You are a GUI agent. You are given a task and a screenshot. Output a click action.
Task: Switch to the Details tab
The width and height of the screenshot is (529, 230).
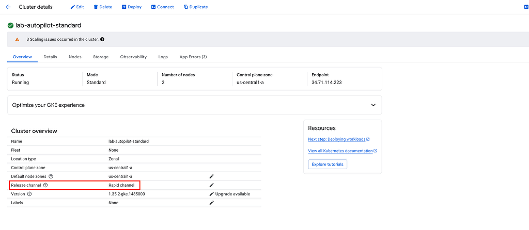point(50,57)
